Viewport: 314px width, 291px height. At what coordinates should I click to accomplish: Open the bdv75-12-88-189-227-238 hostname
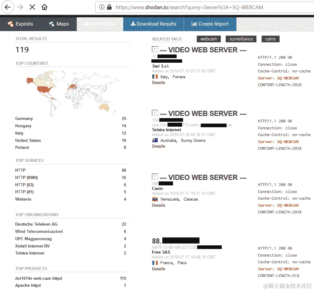[x=174, y=247]
